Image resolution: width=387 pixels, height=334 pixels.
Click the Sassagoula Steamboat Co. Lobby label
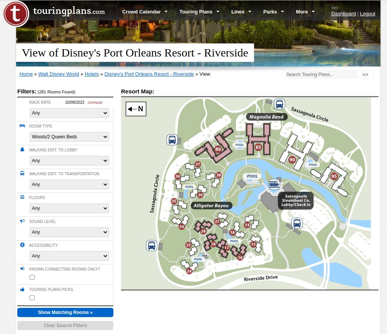[296, 201]
